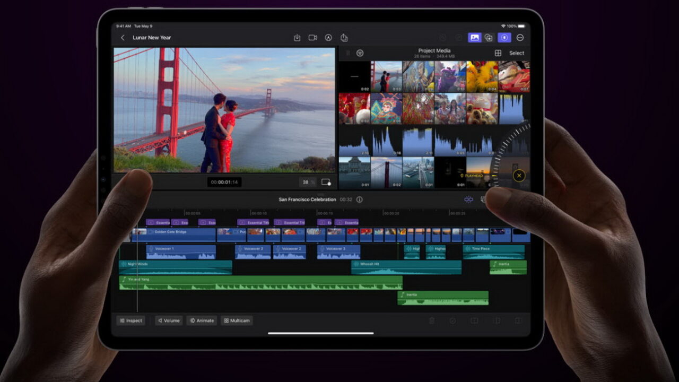Open the share/export icon
This screenshot has width=679, height=382.
click(x=344, y=38)
